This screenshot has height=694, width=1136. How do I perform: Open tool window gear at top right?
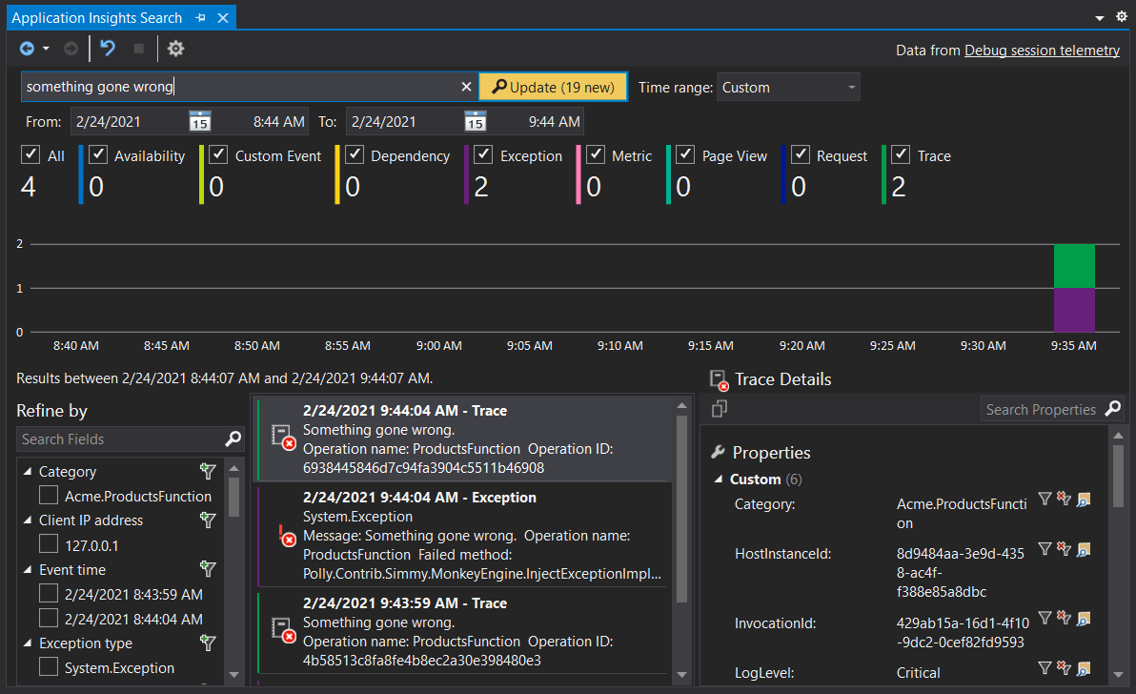(x=1122, y=16)
